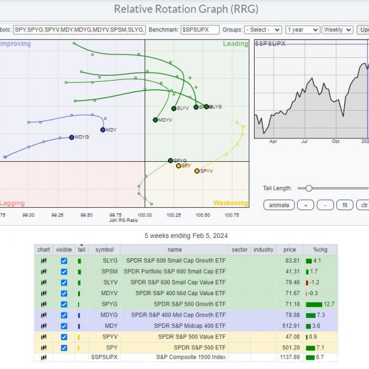Uncheck visible box for SPYG
Screen dimensions: 369x369
64,304
